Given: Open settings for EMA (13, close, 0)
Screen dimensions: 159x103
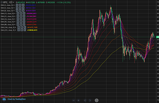Looking at the screenshot, I should (x=21, y=13).
